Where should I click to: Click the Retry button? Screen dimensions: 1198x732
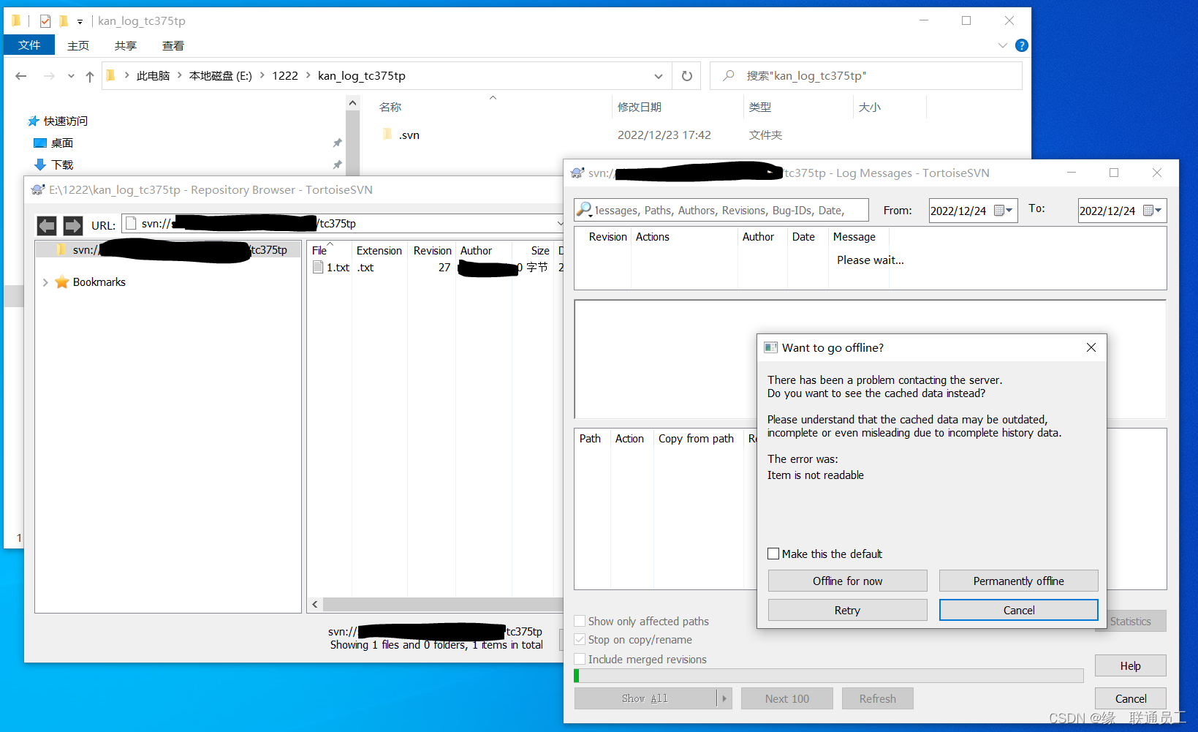(x=846, y=609)
